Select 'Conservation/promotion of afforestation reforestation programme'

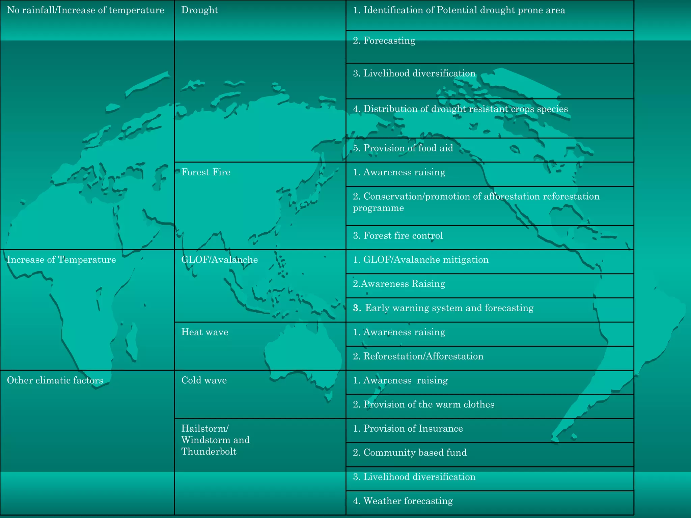click(476, 202)
